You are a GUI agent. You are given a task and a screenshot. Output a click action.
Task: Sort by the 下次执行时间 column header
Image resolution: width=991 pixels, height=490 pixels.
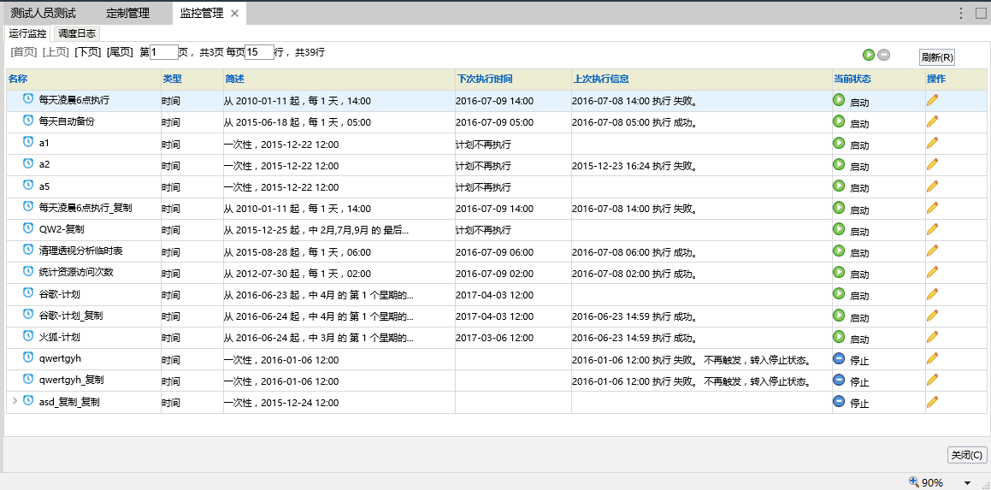click(x=485, y=79)
